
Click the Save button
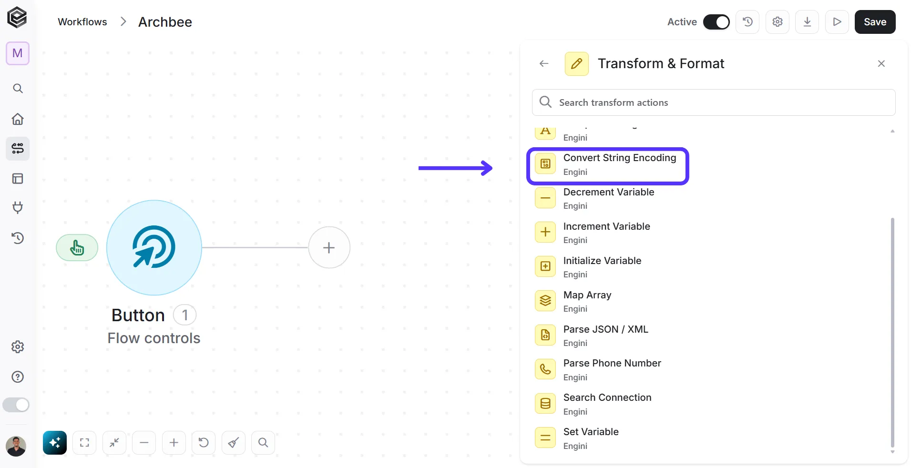tap(875, 22)
